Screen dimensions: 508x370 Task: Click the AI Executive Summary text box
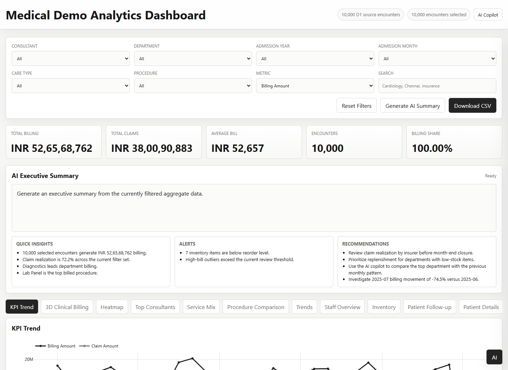[x=254, y=208]
